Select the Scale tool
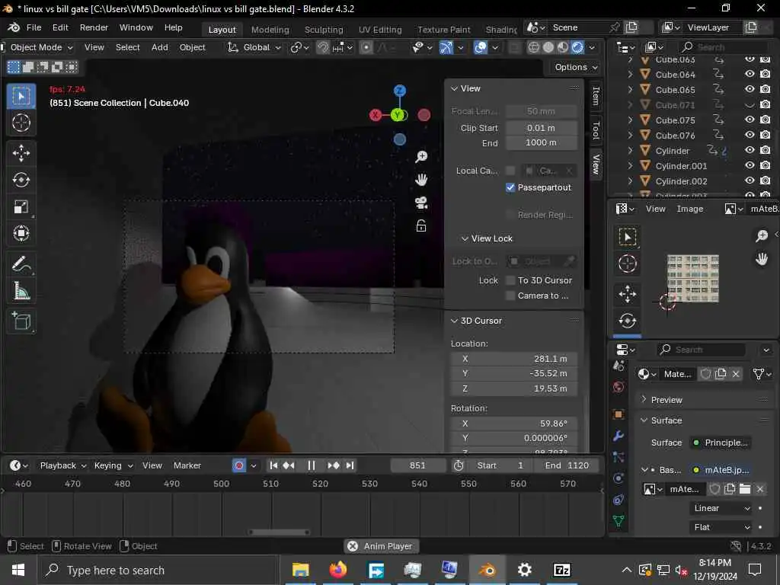Screen dimensions: 780x585 click(21, 206)
